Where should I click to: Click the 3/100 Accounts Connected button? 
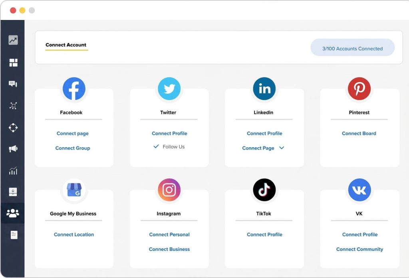click(352, 48)
